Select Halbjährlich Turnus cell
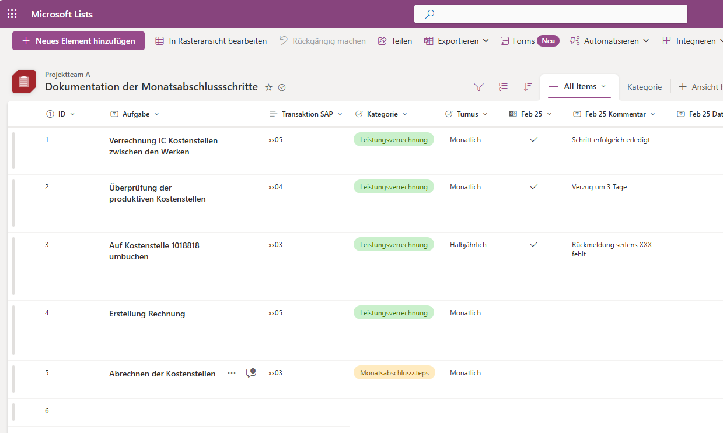Image resolution: width=723 pixels, height=433 pixels. (x=468, y=245)
